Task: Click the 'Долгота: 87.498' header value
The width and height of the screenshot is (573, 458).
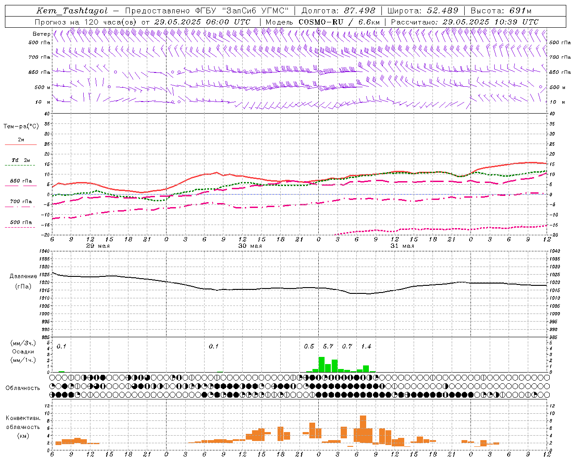Action: pos(338,11)
